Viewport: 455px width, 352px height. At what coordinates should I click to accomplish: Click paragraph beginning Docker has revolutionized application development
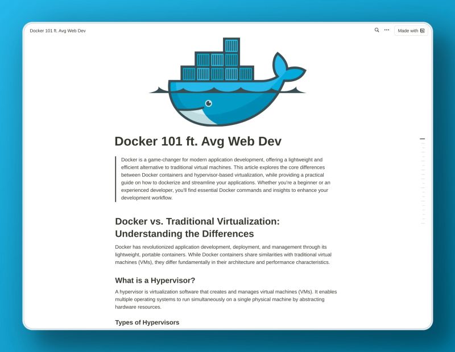[223, 255]
